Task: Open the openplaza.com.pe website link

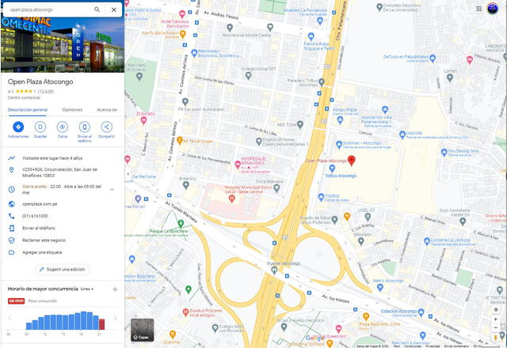Action: (40, 204)
